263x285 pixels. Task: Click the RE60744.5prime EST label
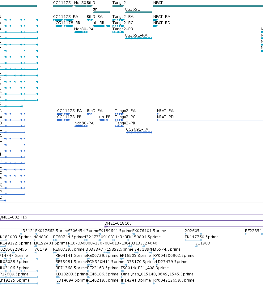[69, 237]
